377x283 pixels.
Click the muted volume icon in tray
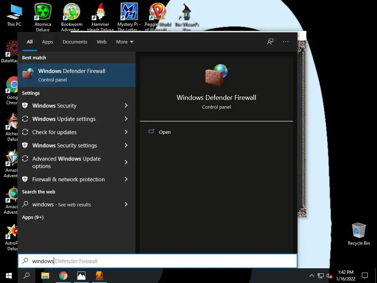coord(329,276)
